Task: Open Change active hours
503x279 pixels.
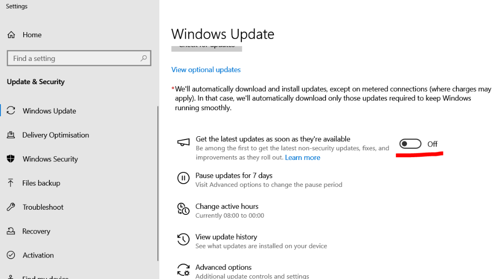Action: pyautogui.click(x=227, y=206)
